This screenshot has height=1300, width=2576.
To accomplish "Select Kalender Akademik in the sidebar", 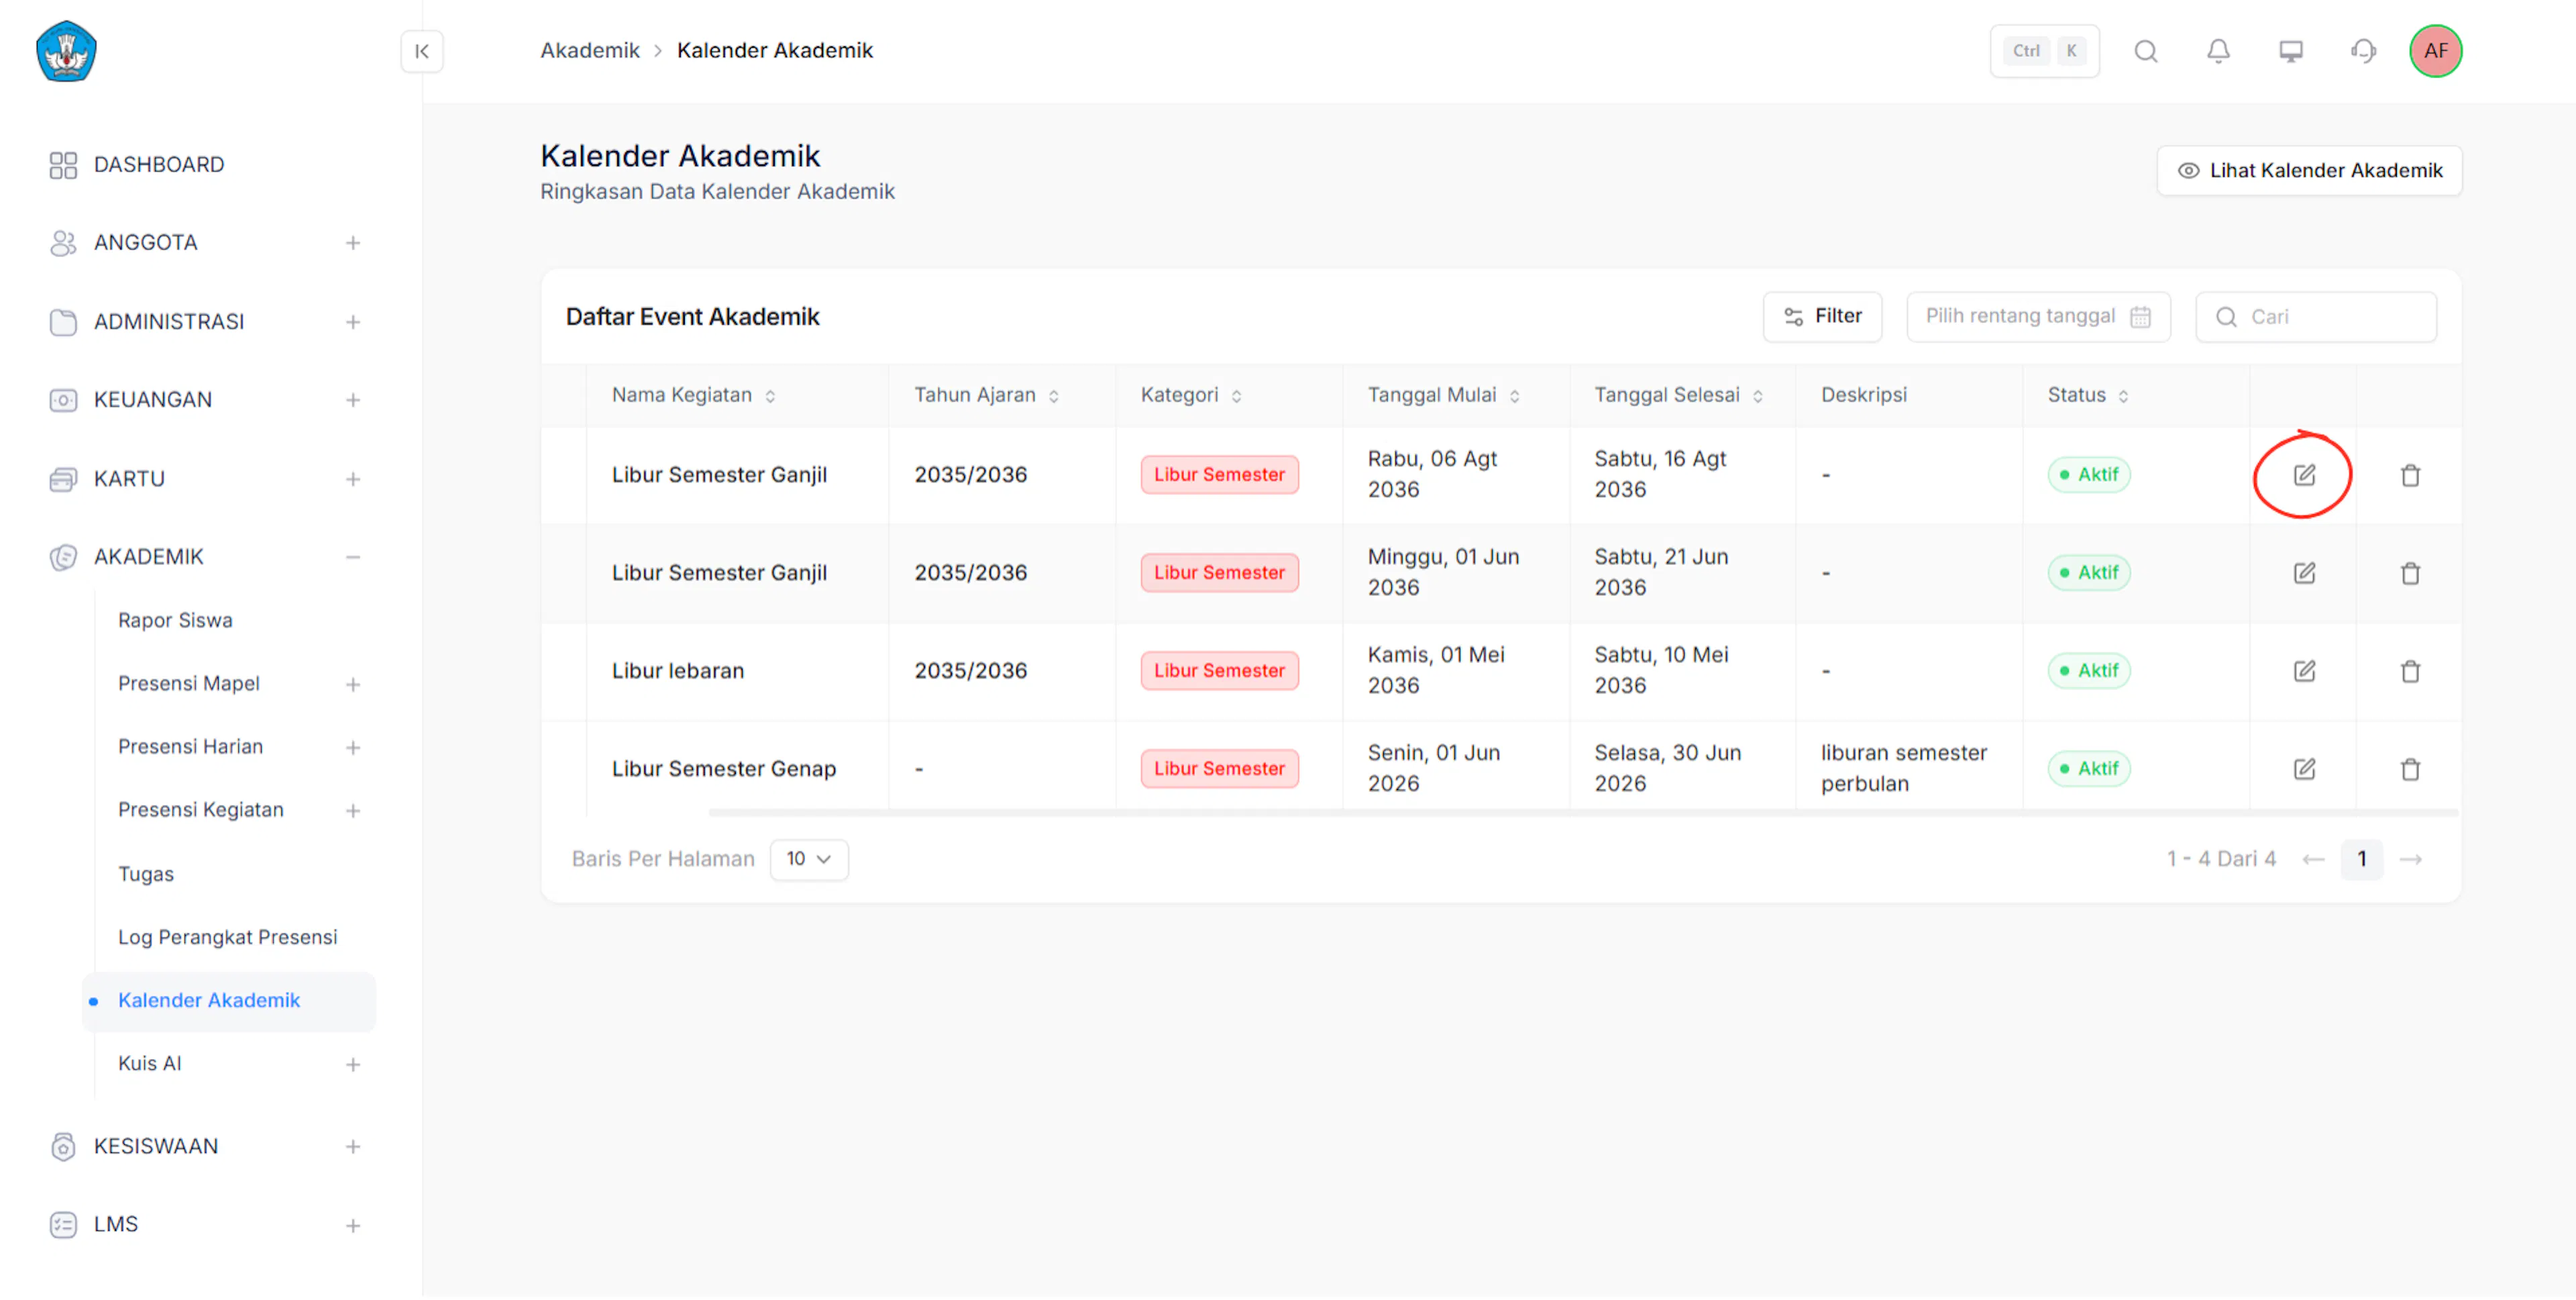I will pos(229,1002).
